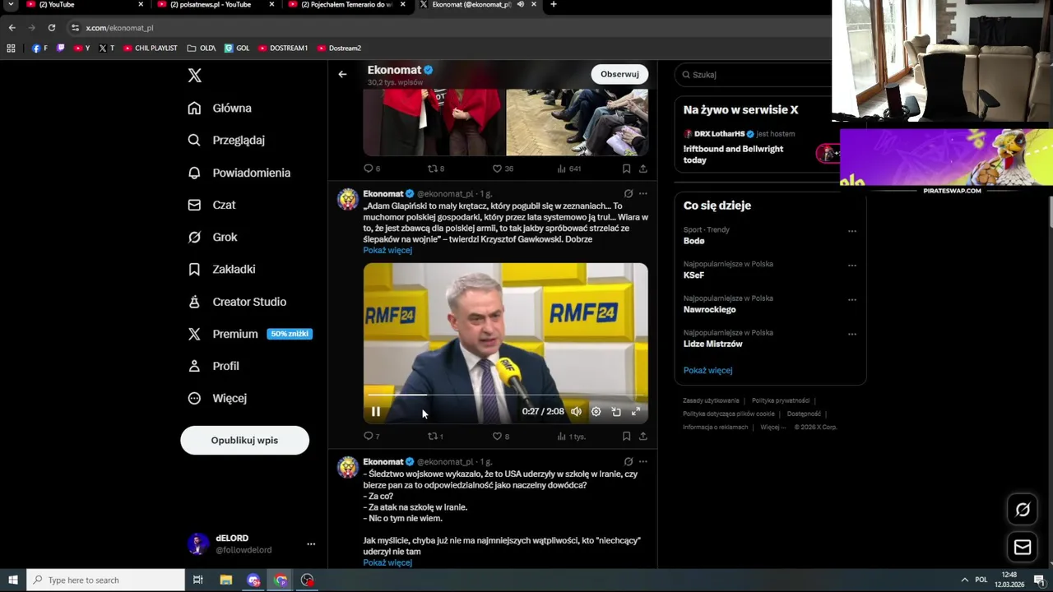Share the Glapiński tweet

coord(643,437)
